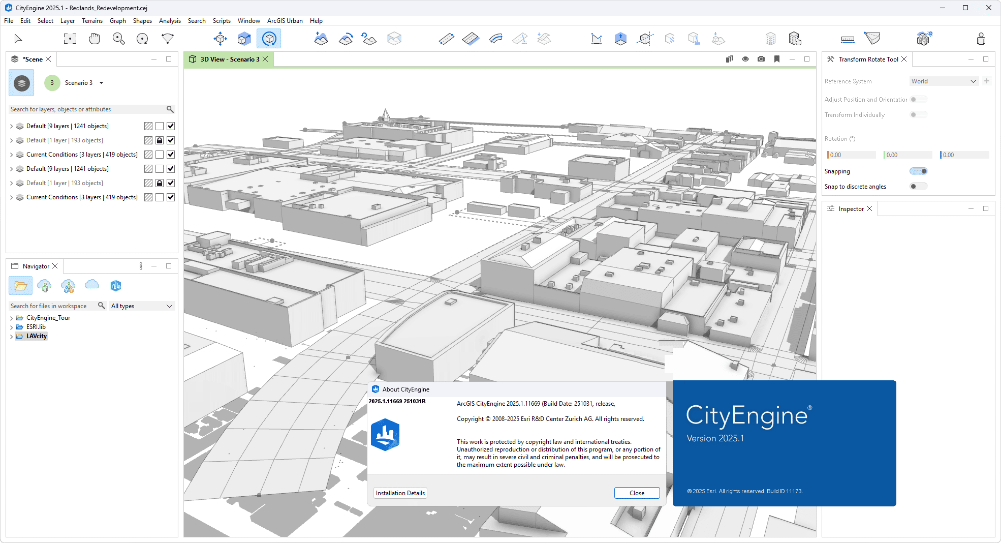Select the Pan view tool
The height and width of the screenshot is (543, 1001).
tap(94, 38)
